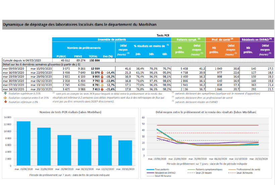This screenshot has width=275, height=185.
Task: Click 'Cumulé depuis le 04/05/2020' row label
Action: point(22,60)
